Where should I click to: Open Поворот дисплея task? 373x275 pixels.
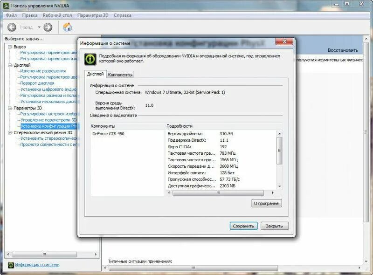point(37,83)
